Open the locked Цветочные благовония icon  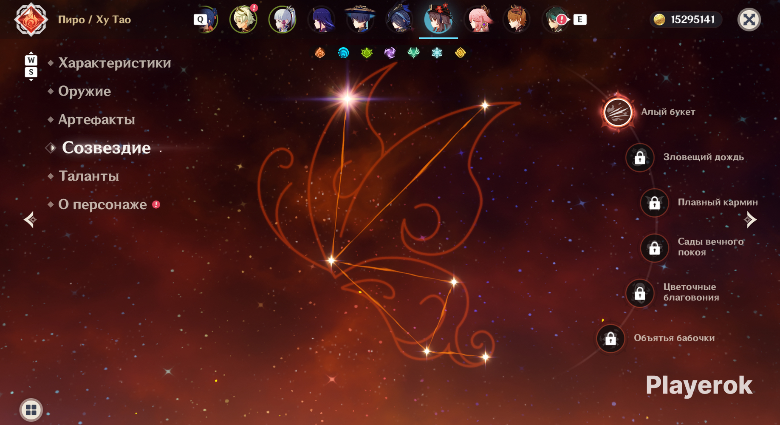640,293
